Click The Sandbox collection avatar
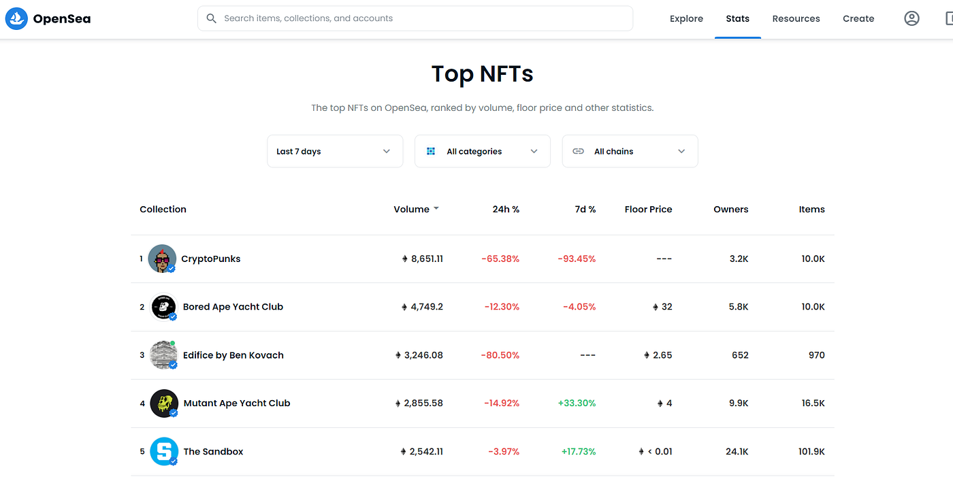The image size is (953, 477). coord(164,451)
